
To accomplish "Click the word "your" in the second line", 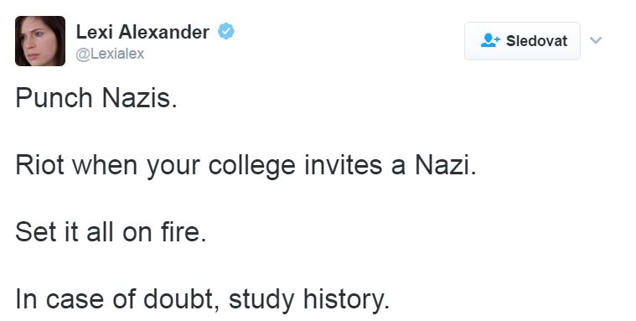I will click(173, 168).
